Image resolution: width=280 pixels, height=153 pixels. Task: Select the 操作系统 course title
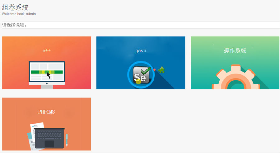(235, 50)
